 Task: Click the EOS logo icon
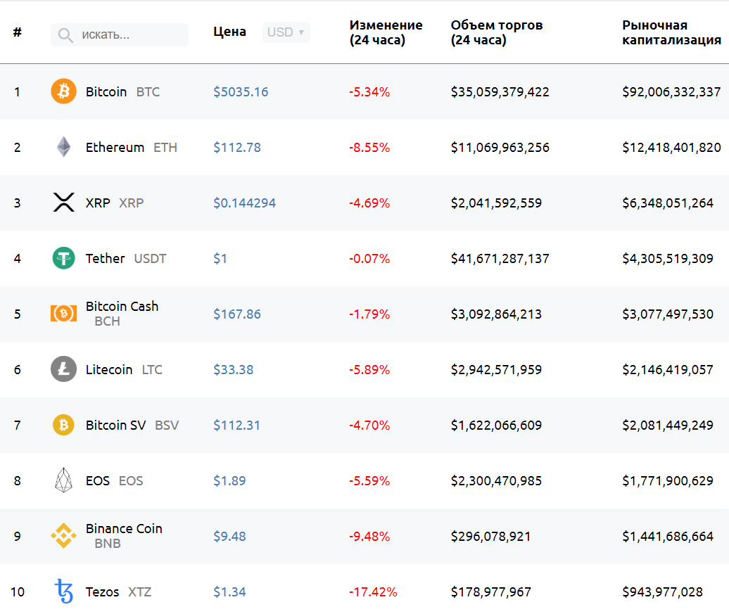point(63,480)
